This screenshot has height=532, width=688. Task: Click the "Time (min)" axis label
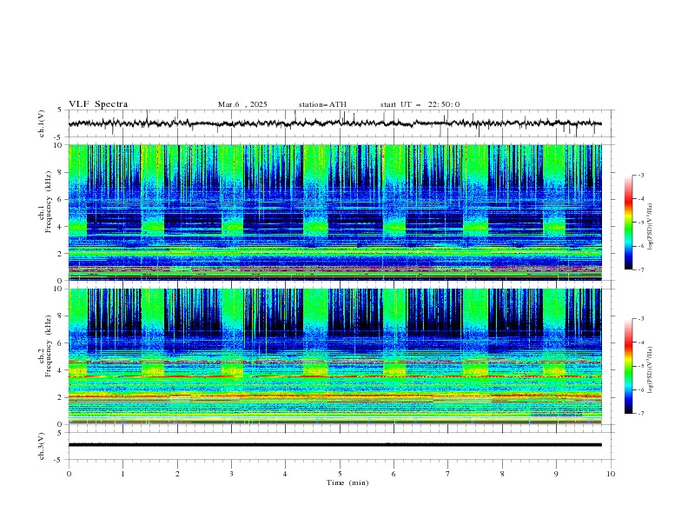click(x=347, y=482)
